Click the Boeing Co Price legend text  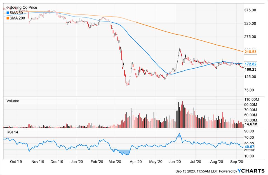click(23, 8)
